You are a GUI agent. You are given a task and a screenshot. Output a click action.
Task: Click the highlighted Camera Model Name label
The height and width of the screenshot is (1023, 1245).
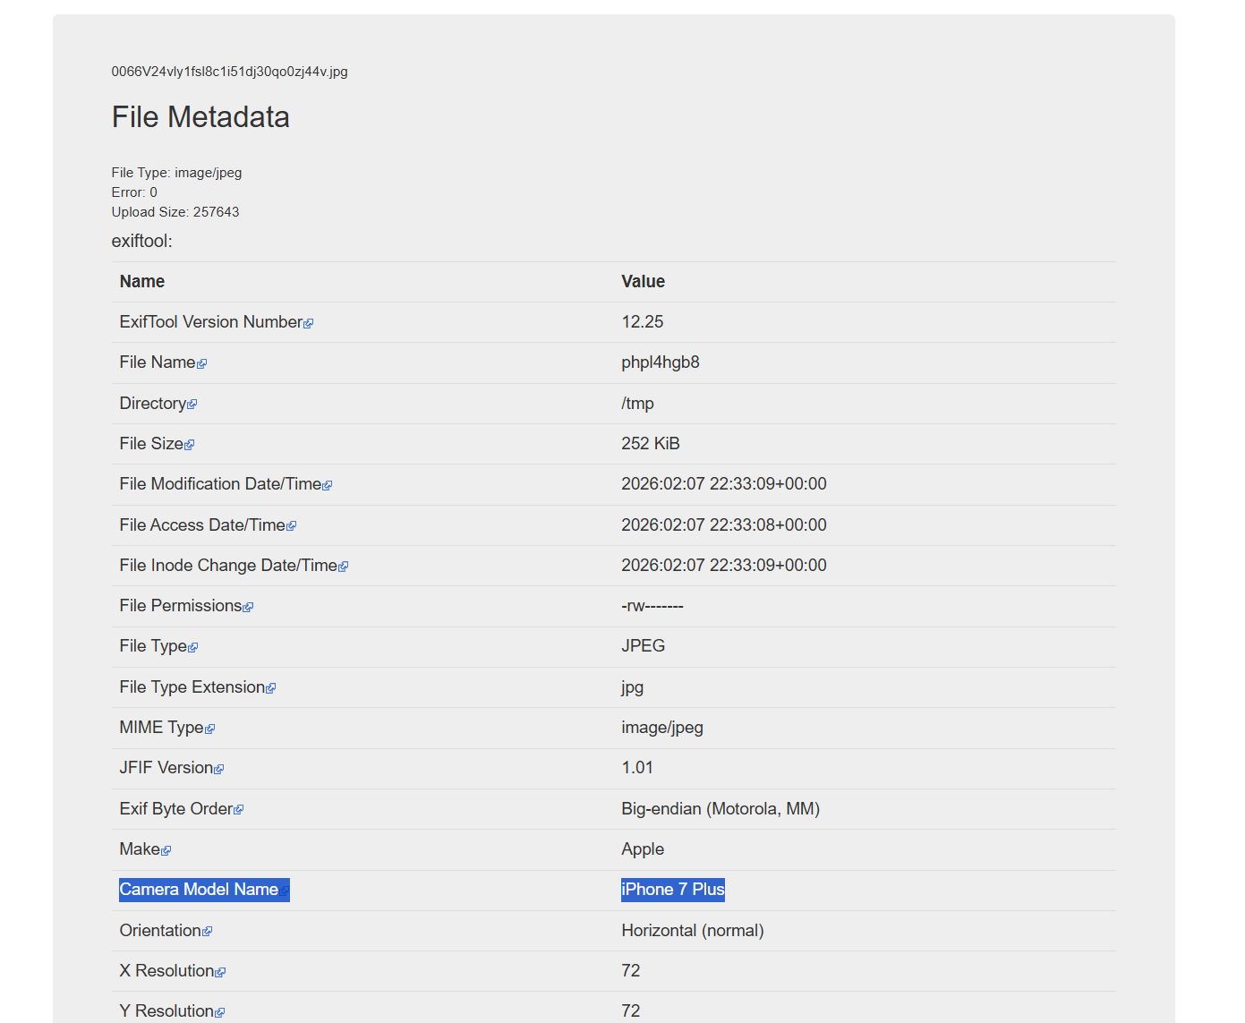click(199, 890)
